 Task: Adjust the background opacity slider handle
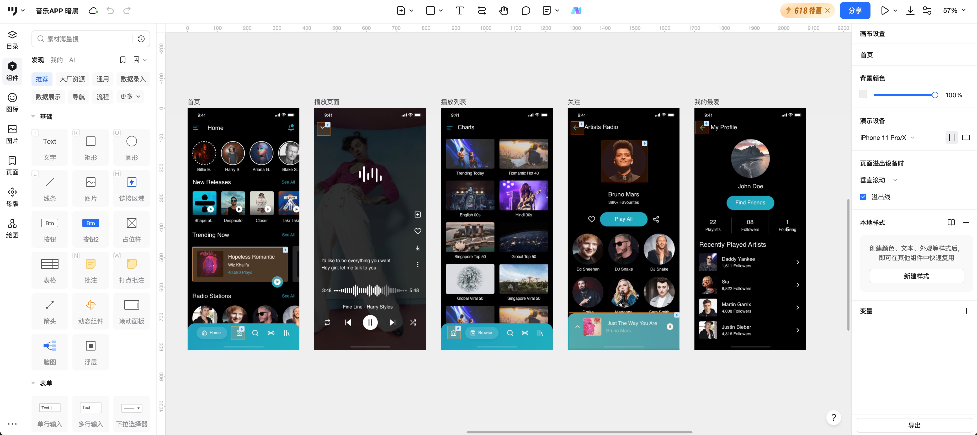click(x=935, y=95)
